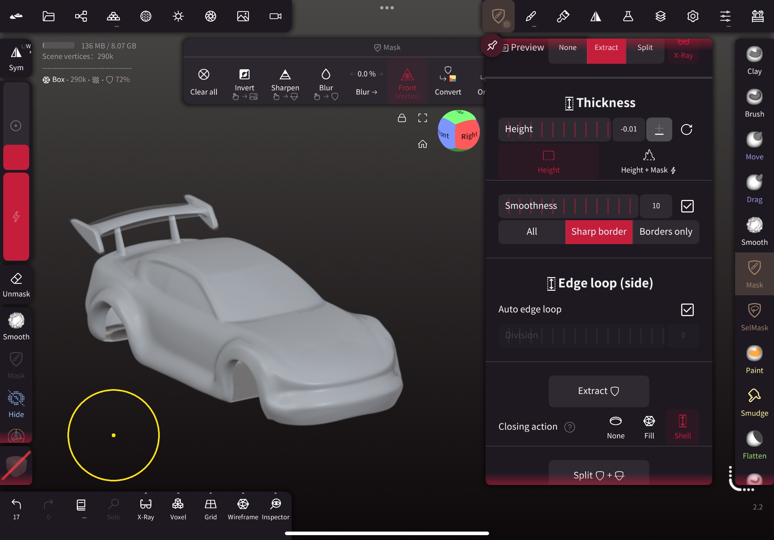Select the SelMask tool
Image resolution: width=774 pixels, height=540 pixels.
point(754,317)
